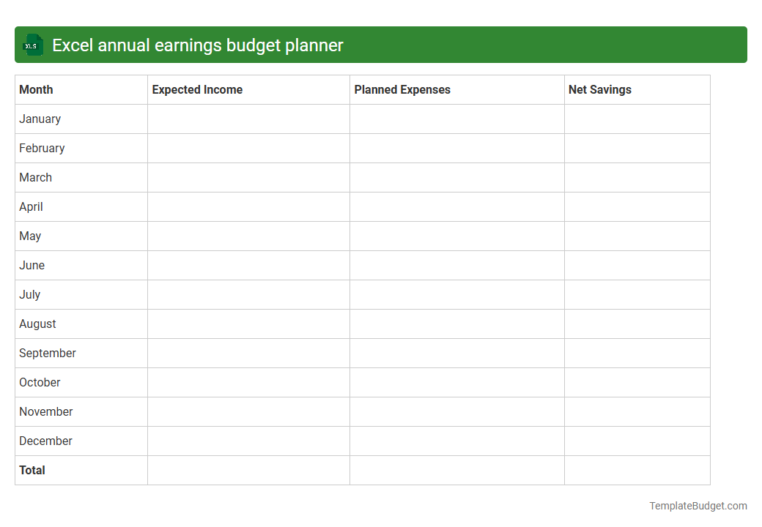Select the June month label

pos(32,265)
